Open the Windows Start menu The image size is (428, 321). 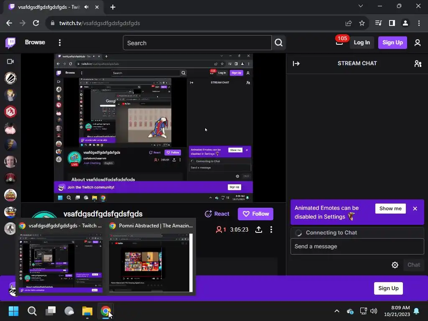tap(13, 311)
